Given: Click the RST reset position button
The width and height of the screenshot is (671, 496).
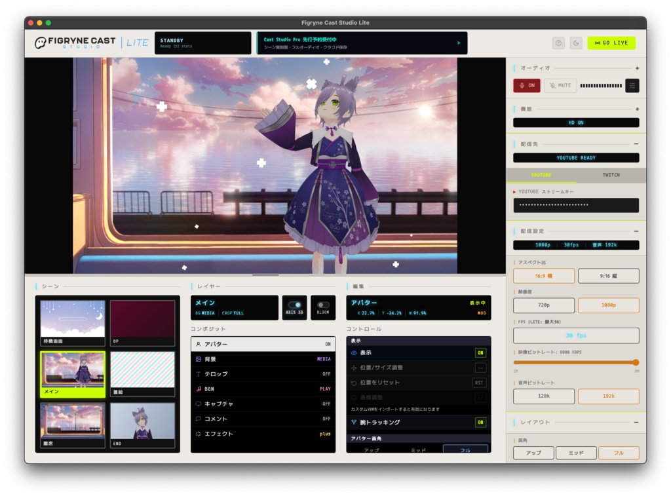Looking at the screenshot, I should point(479,383).
